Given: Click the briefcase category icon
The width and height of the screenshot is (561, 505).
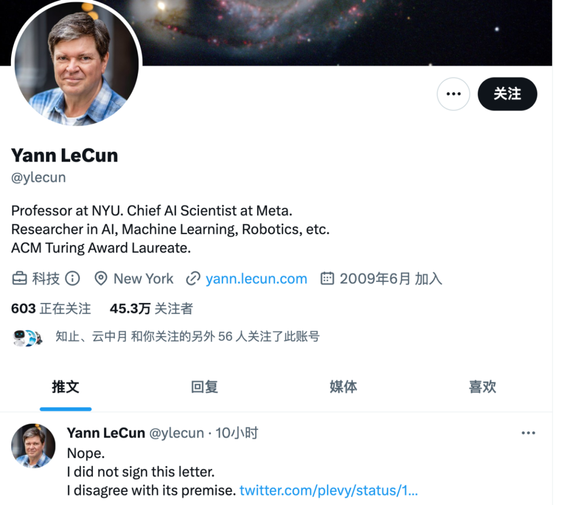Looking at the screenshot, I should point(19,278).
